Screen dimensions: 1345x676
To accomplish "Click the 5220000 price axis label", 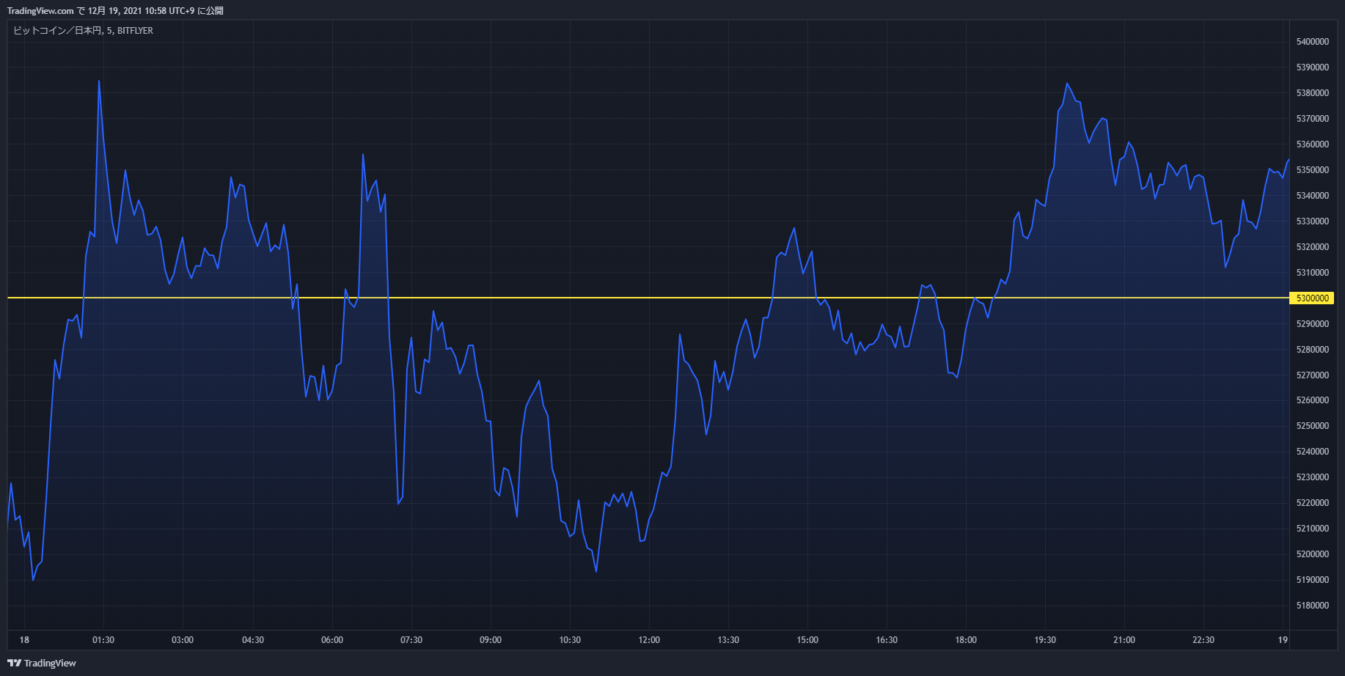I will click(x=1312, y=503).
